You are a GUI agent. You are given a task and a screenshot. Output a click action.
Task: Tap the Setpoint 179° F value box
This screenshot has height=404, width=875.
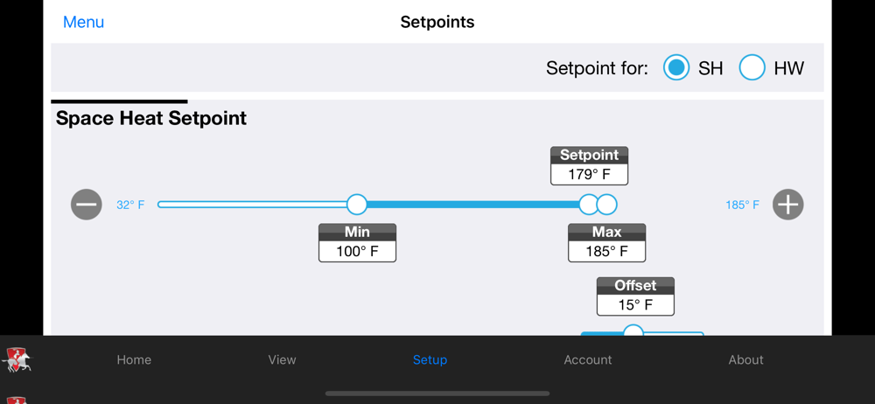(589, 174)
